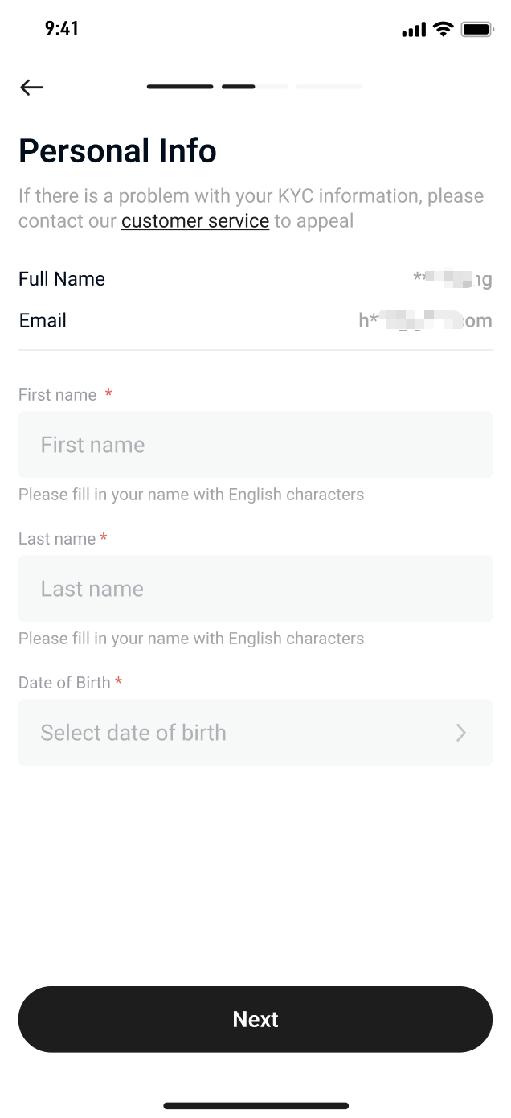Tap the Wi-Fi status icon
511x1118 pixels.
(x=443, y=30)
